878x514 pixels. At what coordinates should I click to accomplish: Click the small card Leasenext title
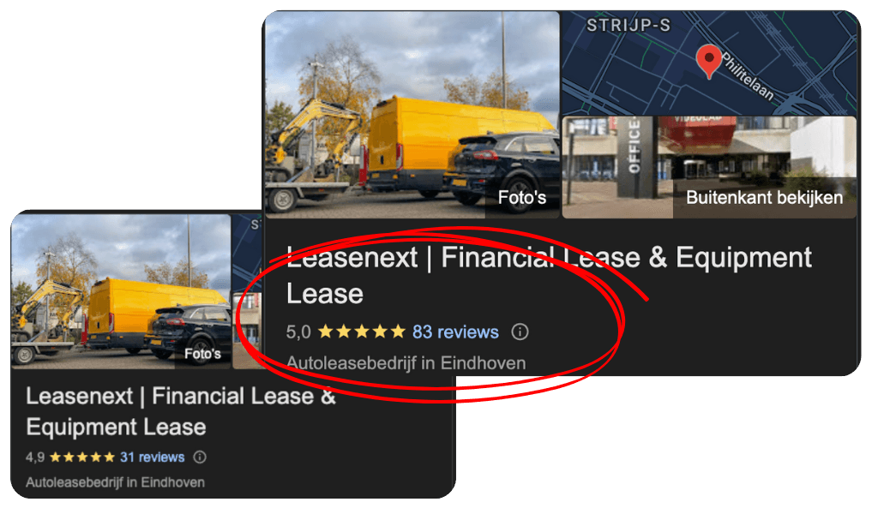pyautogui.click(x=181, y=412)
